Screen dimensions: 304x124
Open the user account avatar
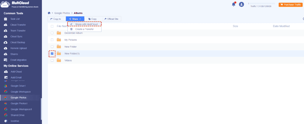(x=241, y=4)
